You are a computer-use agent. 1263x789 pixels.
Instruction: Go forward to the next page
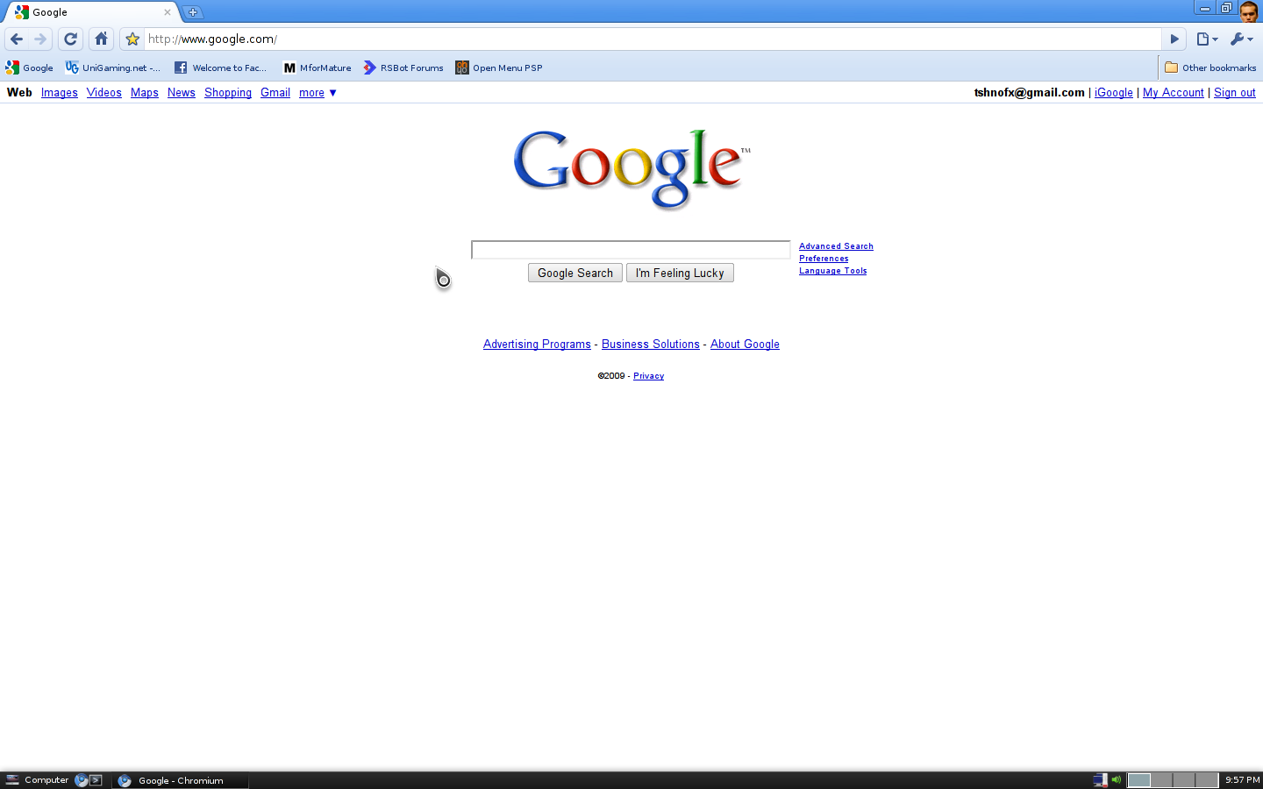coord(40,39)
